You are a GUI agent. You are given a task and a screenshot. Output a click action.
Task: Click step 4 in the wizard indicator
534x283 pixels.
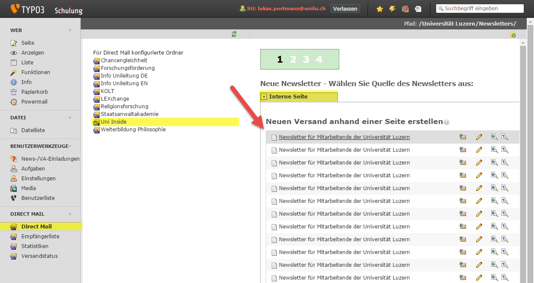click(319, 60)
